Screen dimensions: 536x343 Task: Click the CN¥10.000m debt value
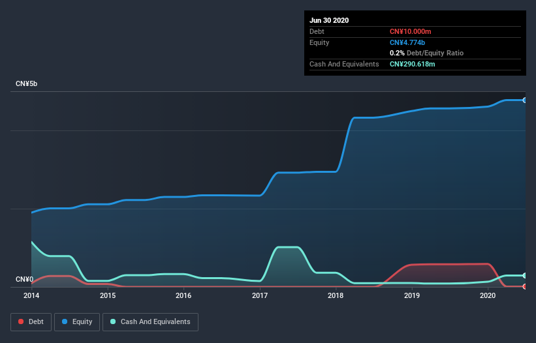coord(410,32)
